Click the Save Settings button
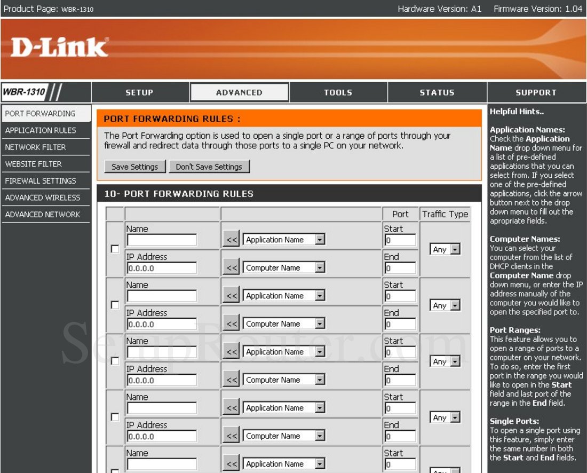The height and width of the screenshot is (473, 587). [134, 166]
